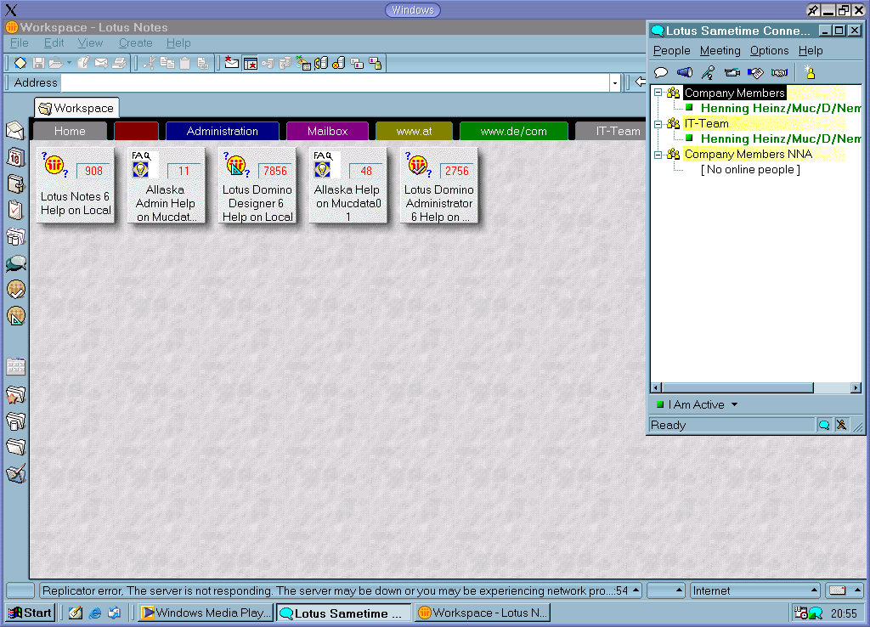
Task: Open the Create menu in Lotus Notes
Action: click(x=135, y=42)
